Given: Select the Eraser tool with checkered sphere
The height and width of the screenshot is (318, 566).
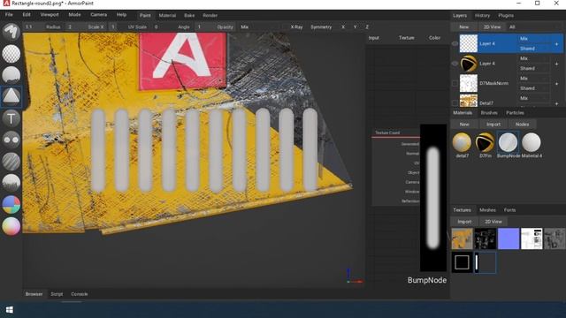Looking at the screenshot, I should [x=11, y=54].
